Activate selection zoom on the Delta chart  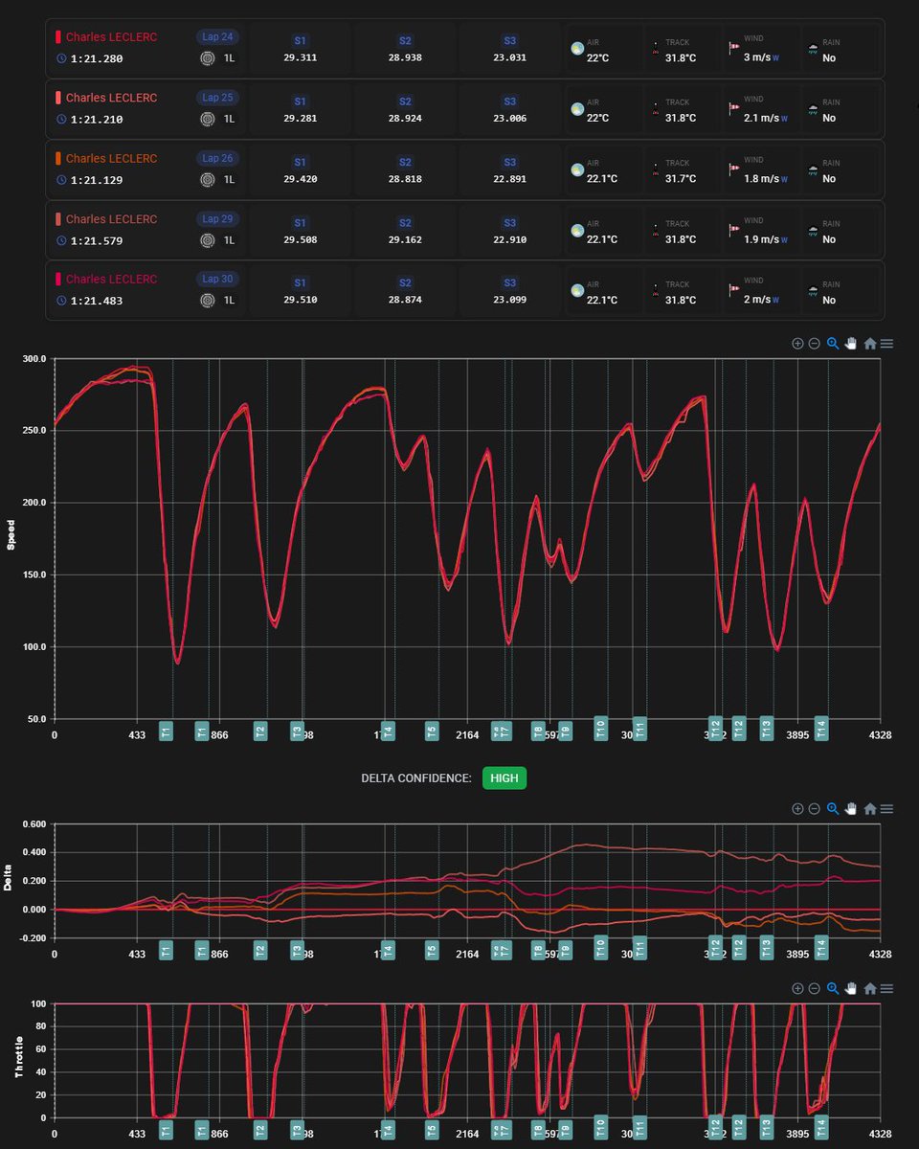pos(833,809)
